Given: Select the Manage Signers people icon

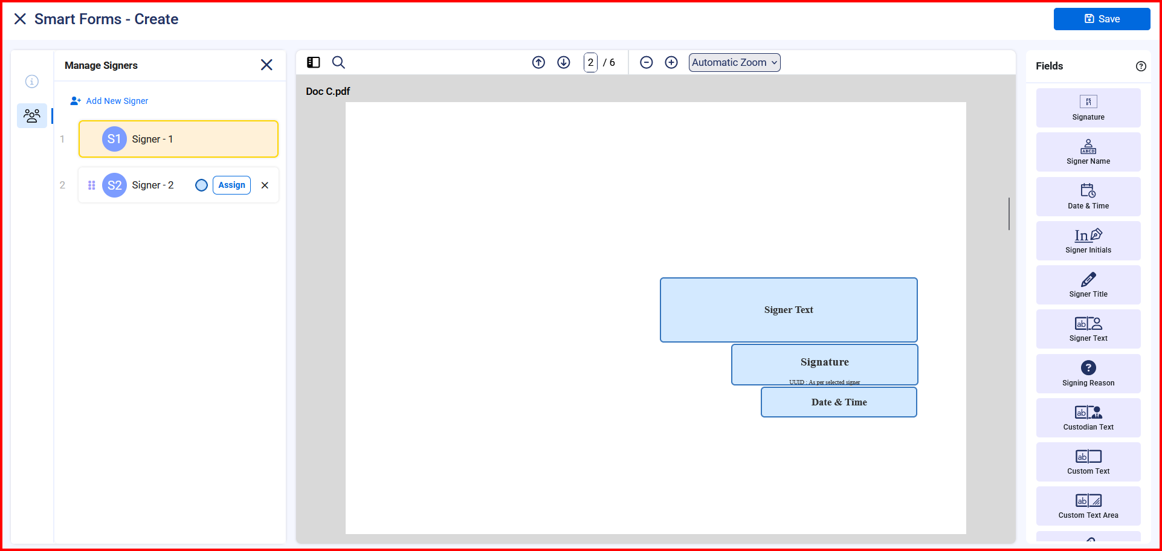Looking at the screenshot, I should (32, 115).
